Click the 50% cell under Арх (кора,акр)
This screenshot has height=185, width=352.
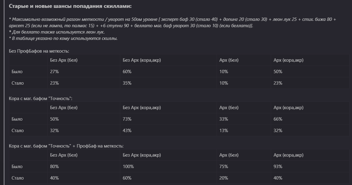point(310,72)
